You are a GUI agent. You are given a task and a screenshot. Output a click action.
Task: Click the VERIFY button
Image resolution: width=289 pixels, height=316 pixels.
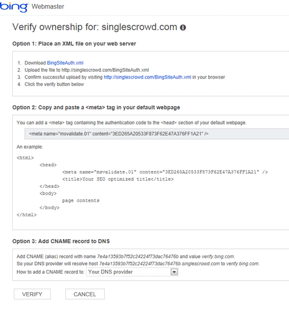[32, 294]
